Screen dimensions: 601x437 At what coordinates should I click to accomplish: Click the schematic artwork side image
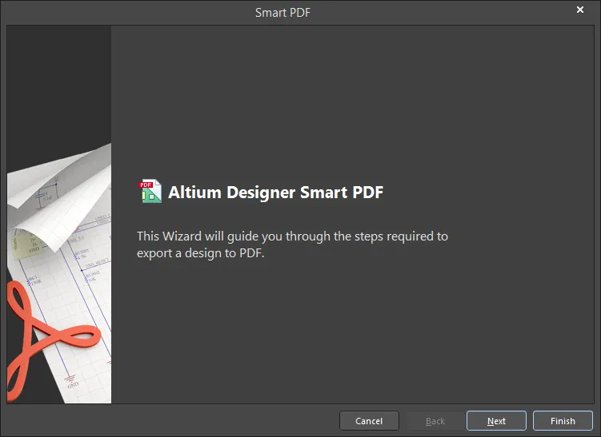pos(59,214)
